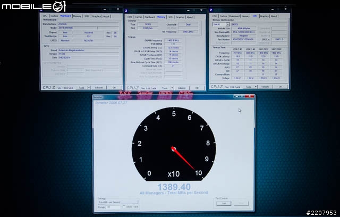Click the Dual channel value field
Screen dimensions: 340x217
(x=188, y=24)
